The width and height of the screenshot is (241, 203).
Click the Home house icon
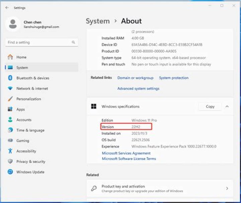coord(10,57)
